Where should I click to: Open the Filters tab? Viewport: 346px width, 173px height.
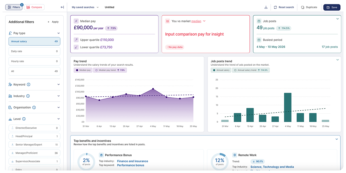14,7
